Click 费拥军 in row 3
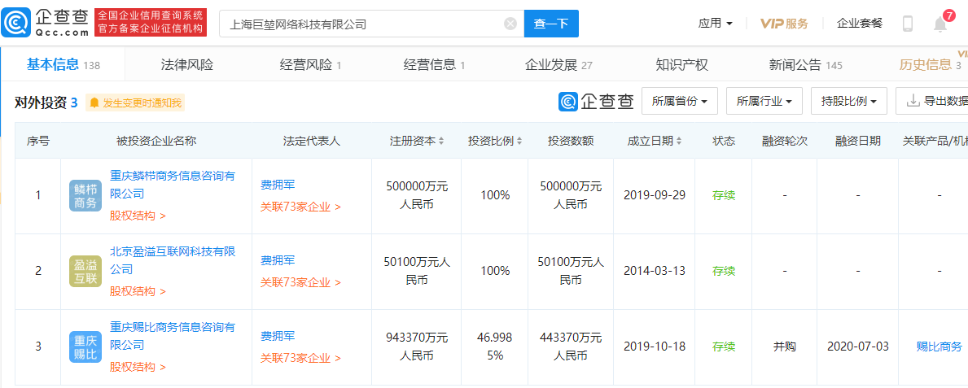 point(278,336)
